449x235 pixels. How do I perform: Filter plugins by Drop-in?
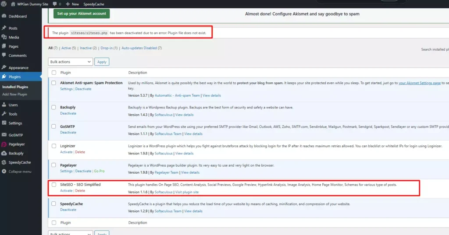coord(107,48)
